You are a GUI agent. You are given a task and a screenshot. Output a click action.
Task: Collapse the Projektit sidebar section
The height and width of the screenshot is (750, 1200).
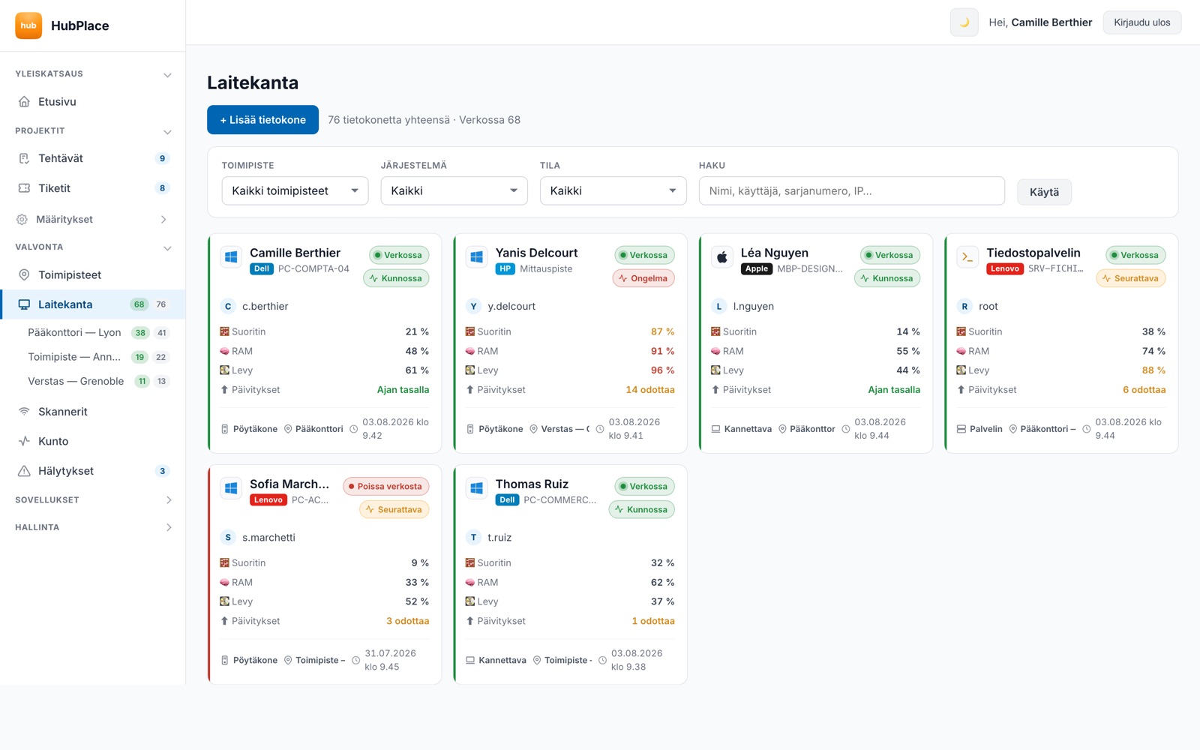coord(167,131)
